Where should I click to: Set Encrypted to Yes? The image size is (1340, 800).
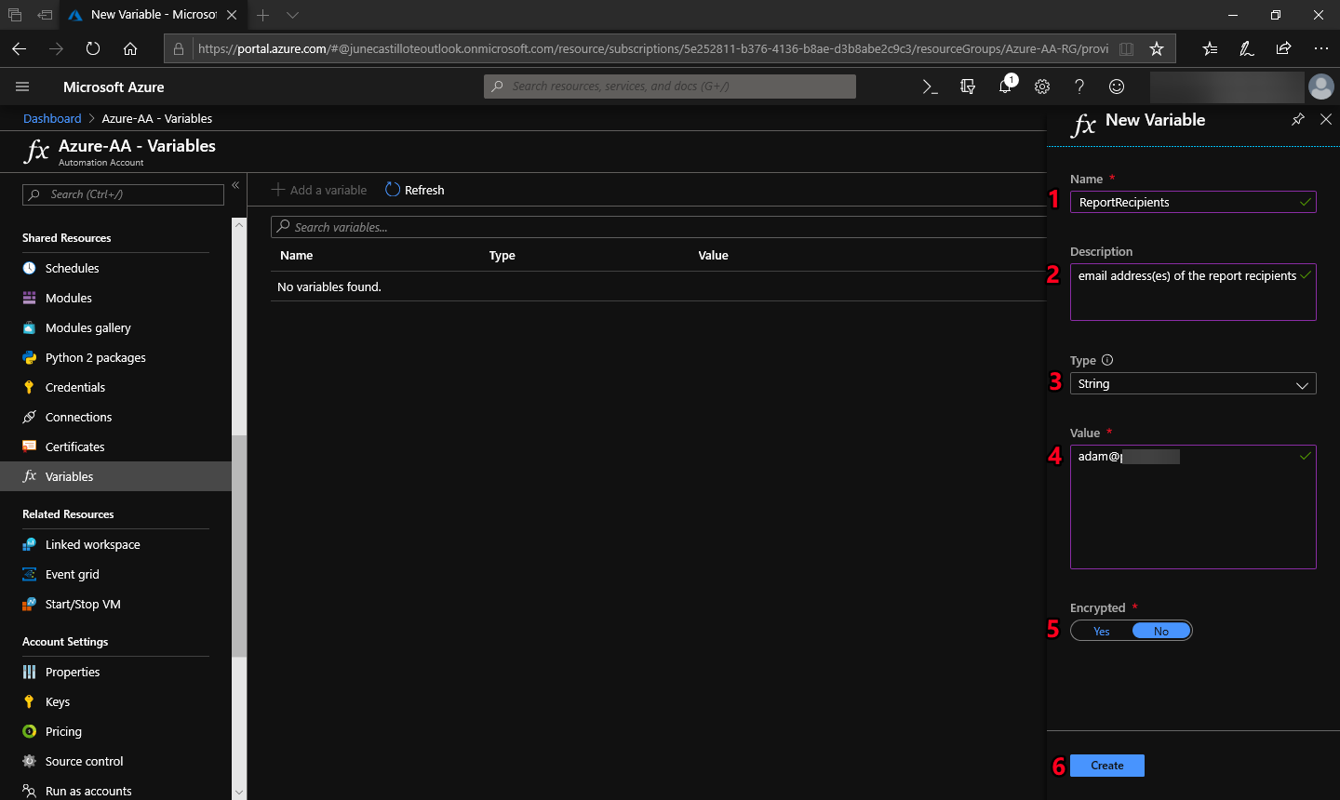point(1101,631)
